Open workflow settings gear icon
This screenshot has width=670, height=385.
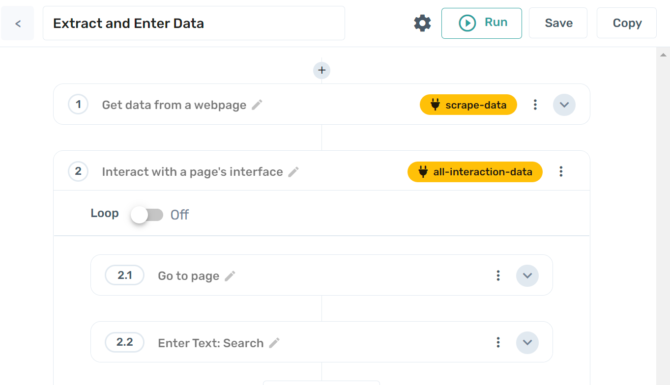[x=422, y=23]
